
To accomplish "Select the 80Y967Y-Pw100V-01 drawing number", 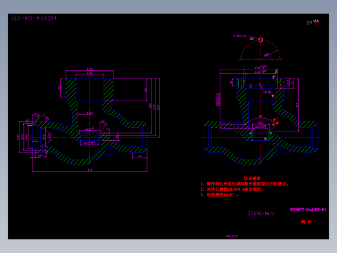I will (x=308, y=210).
